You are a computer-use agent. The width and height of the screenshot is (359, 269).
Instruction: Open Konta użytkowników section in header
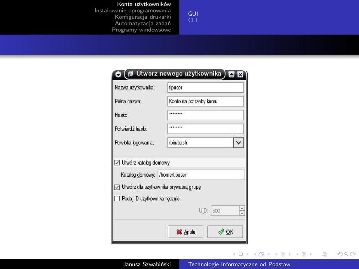click(144, 4)
